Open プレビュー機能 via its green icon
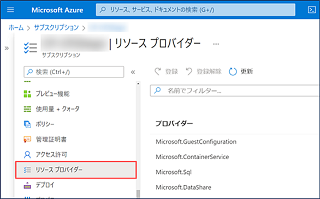 (x=27, y=94)
